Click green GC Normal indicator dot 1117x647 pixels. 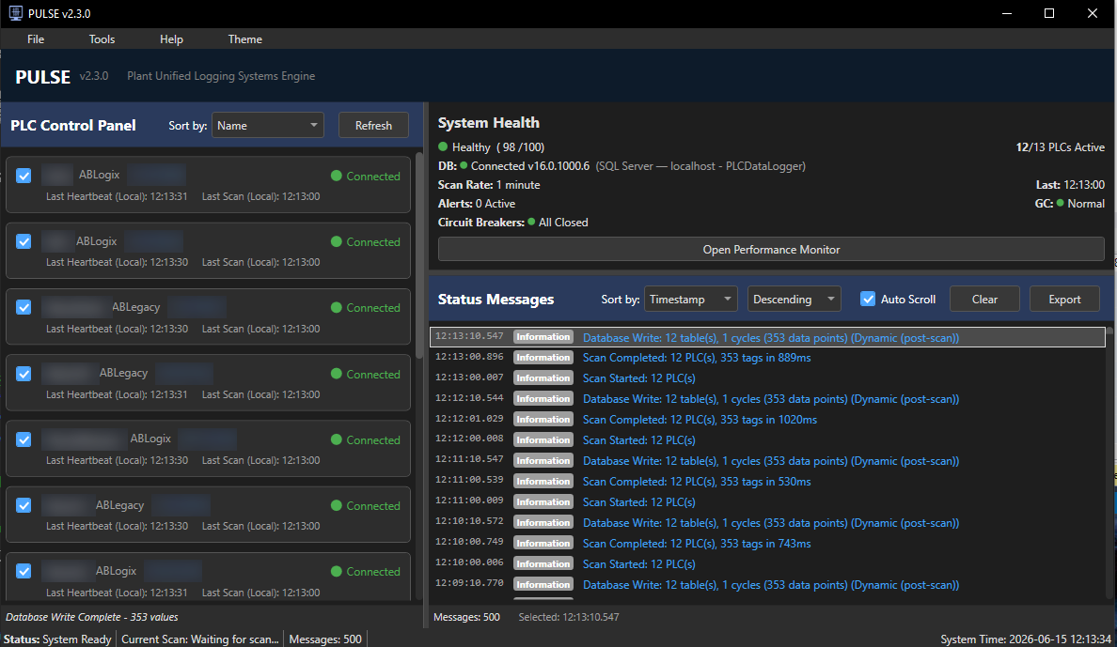(x=1061, y=203)
